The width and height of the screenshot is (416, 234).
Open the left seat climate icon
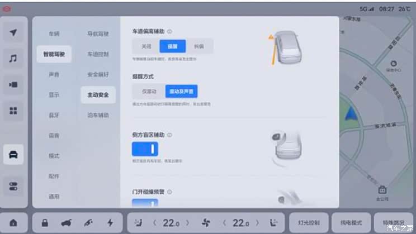(x=138, y=223)
